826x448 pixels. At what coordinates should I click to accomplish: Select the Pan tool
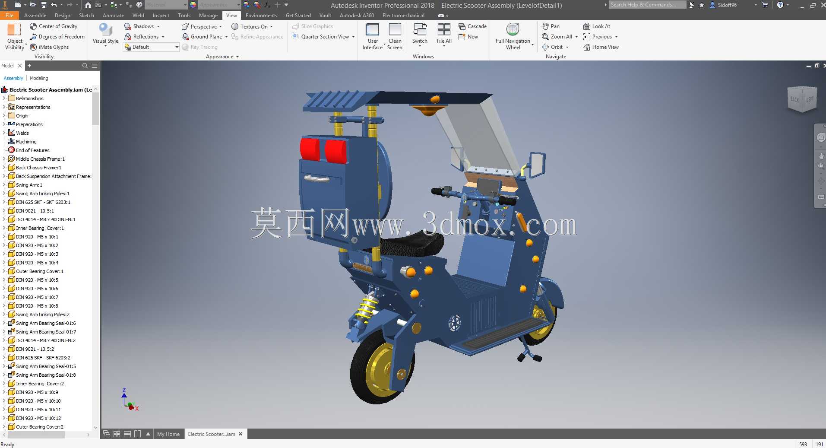click(551, 26)
